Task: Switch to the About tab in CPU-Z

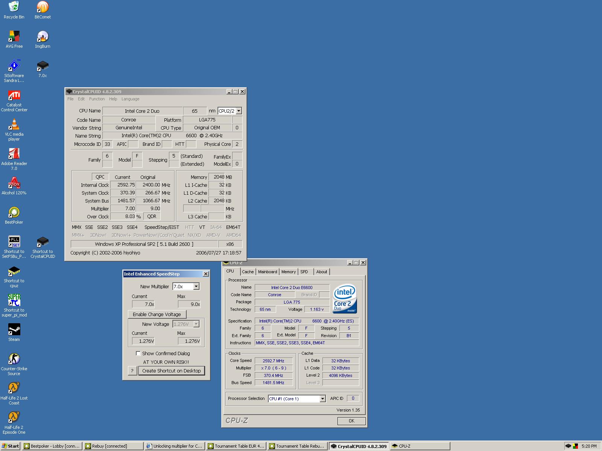Action: click(322, 272)
